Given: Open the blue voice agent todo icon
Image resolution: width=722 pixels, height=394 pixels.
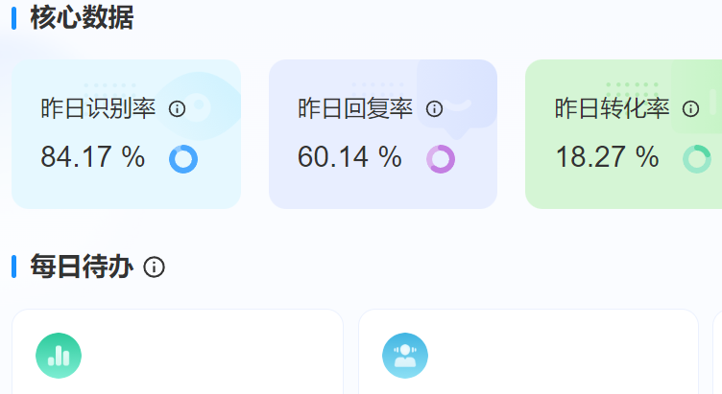Looking at the screenshot, I should [x=405, y=356].
